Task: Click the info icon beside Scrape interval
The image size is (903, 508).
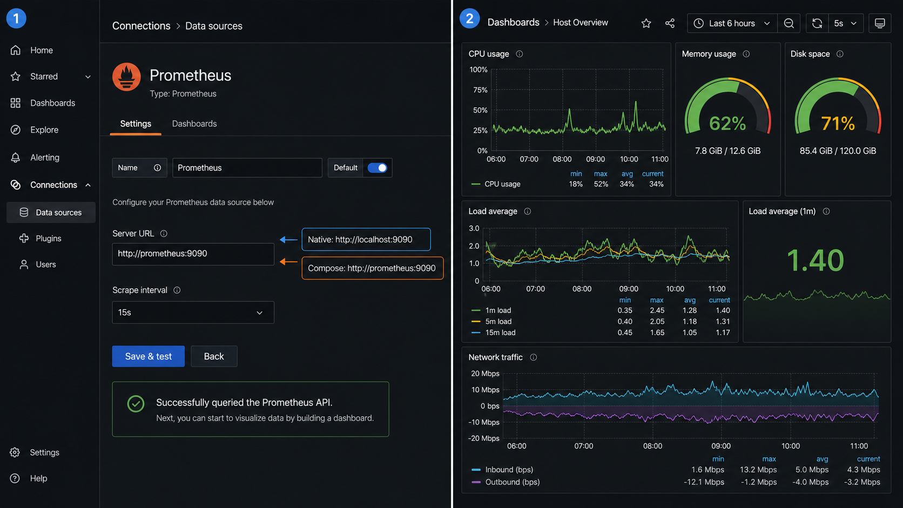Action: (177, 290)
